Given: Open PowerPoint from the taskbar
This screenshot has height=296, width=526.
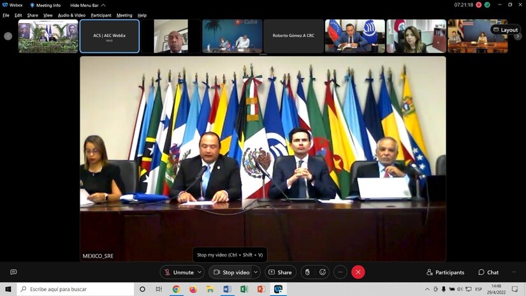Looking at the screenshot, I should pyautogui.click(x=261, y=289).
